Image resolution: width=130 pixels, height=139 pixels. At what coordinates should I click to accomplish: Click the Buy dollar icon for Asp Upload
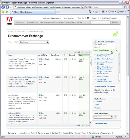click(x=40, y=95)
